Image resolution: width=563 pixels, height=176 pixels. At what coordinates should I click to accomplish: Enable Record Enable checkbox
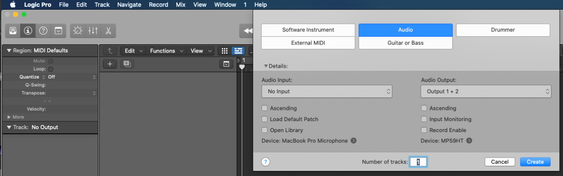pos(424,130)
